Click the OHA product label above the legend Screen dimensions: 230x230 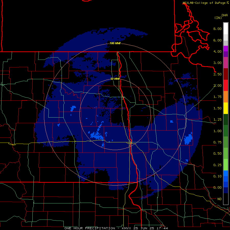tap(225, 15)
